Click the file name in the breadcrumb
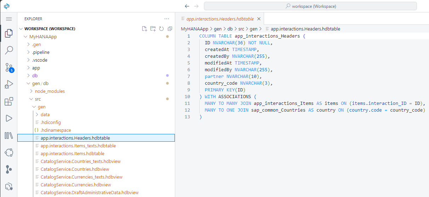 [x=305, y=29]
